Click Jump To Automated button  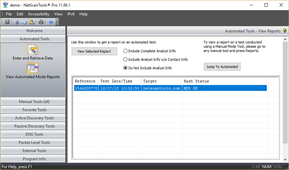(222, 67)
